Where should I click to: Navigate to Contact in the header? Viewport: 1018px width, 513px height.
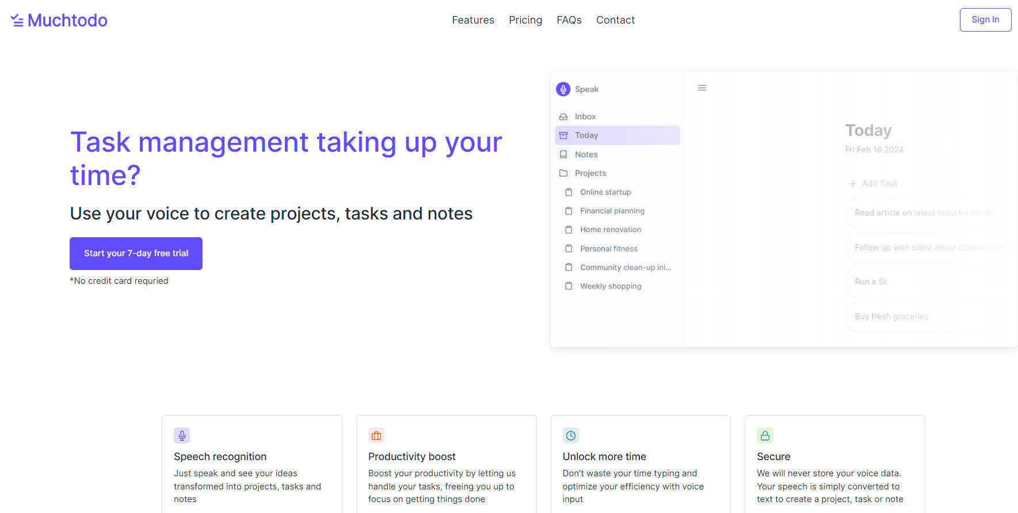[x=615, y=20]
